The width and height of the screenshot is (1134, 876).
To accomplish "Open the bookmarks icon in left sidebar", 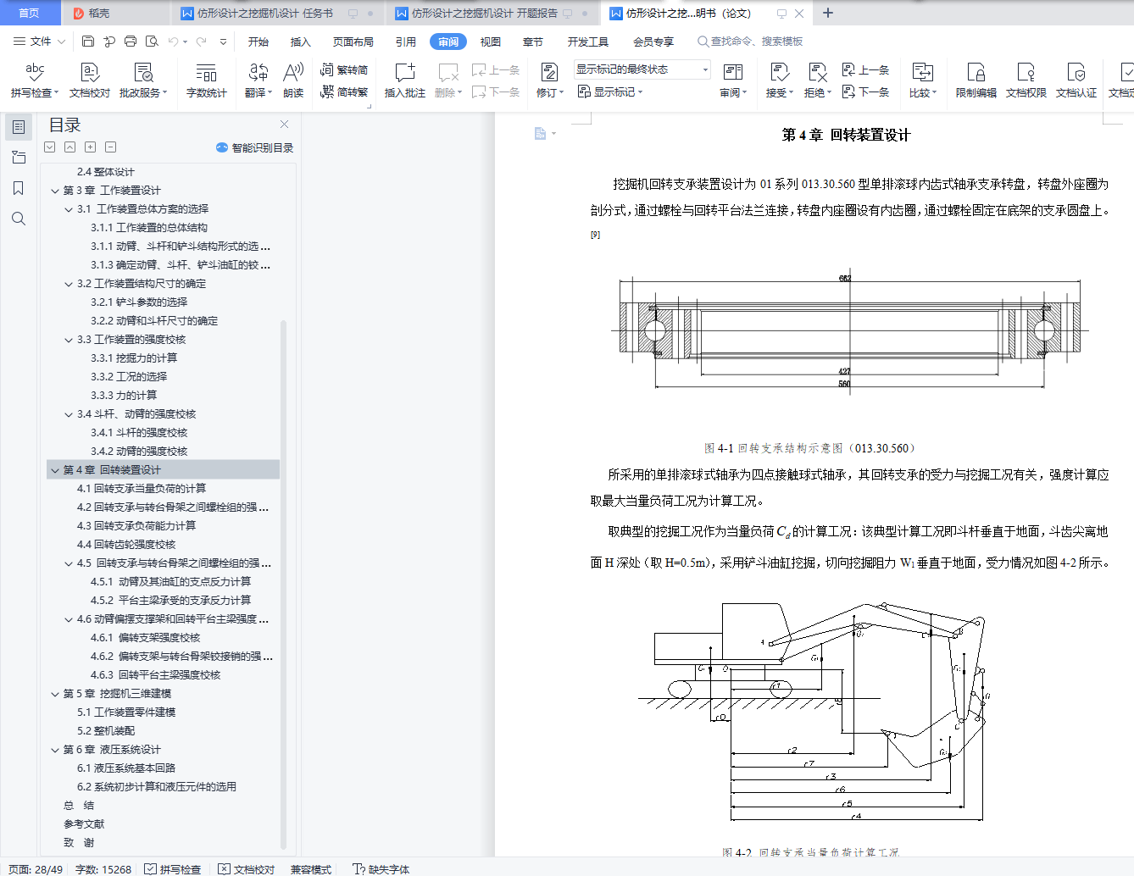I will pyautogui.click(x=18, y=188).
